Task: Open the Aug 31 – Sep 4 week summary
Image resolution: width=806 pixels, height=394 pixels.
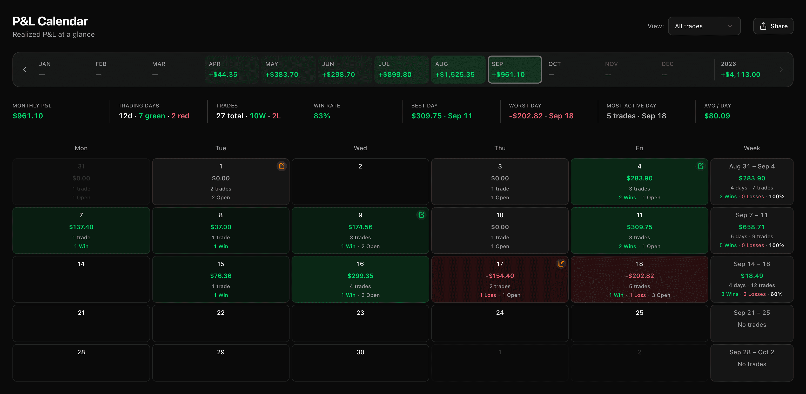Action: coord(751,182)
